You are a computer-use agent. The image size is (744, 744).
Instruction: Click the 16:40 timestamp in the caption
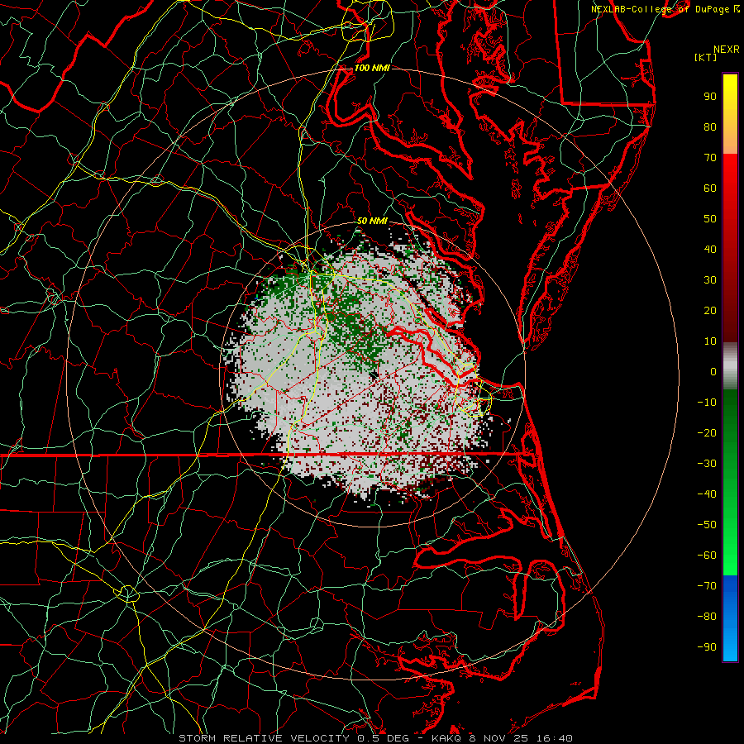(555, 738)
